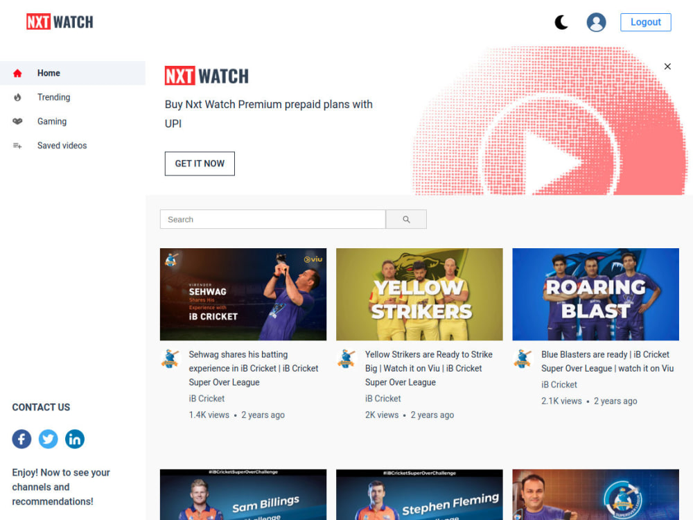
Task: Click the Nxt Watch logo in banner
Action: [x=207, y=76]
